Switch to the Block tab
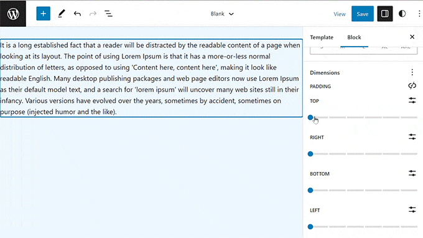The height and width of the screenshot is (238, 423). click(x=354, y=37)
